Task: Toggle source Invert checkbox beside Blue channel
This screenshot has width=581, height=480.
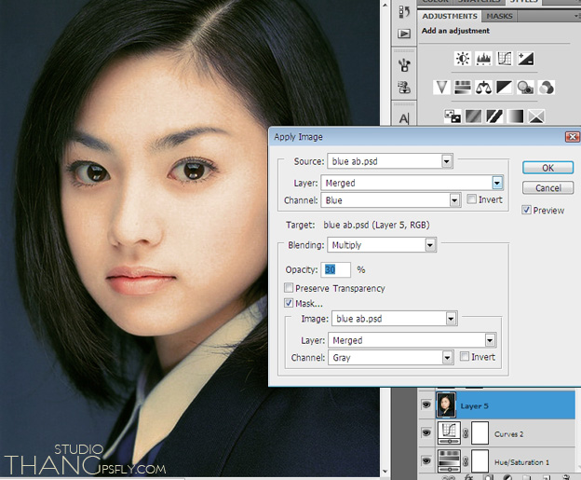Action: click(x=471, y=199)
